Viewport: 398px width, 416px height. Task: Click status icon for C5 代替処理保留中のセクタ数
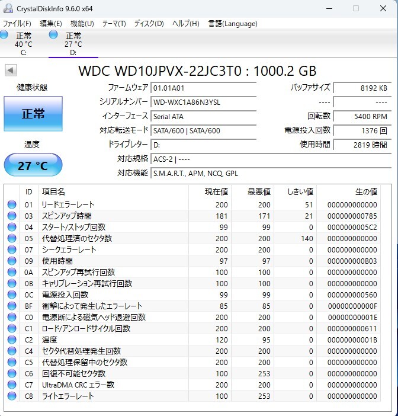(12, 362)
